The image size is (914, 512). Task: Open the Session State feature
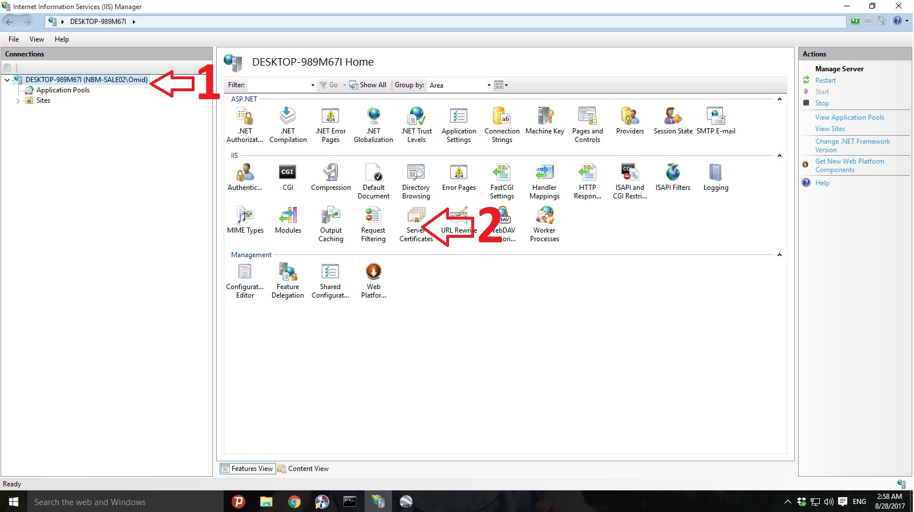coord(673,121)
